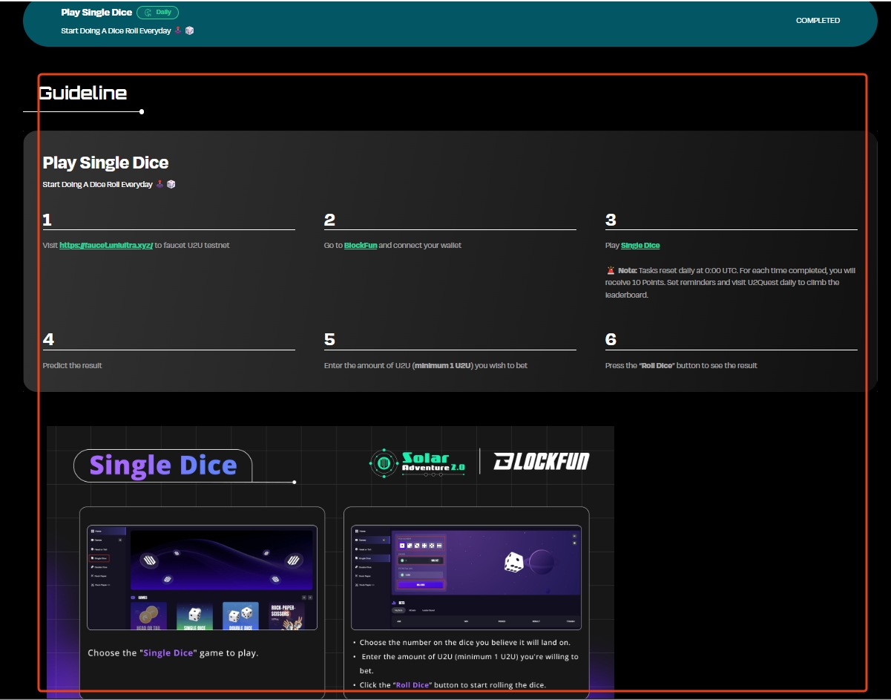This screenshot has height=700, width=891.
Task: Click the BlockFun logo in the guide image
Action: pyautogui.click(x=542, y=462)
